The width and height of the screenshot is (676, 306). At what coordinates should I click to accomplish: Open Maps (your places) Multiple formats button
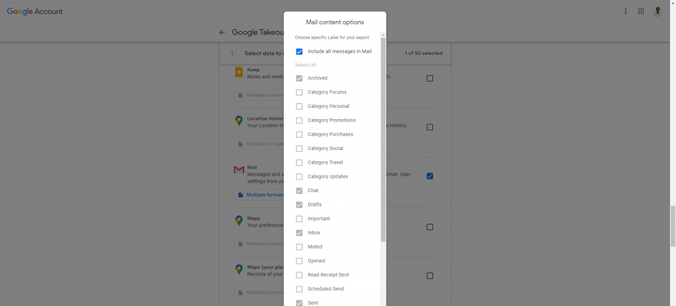click(259, 293)
